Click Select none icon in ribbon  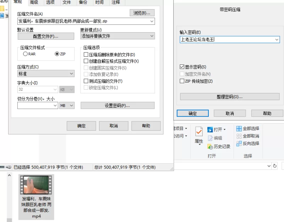click(x=239, y=136)
